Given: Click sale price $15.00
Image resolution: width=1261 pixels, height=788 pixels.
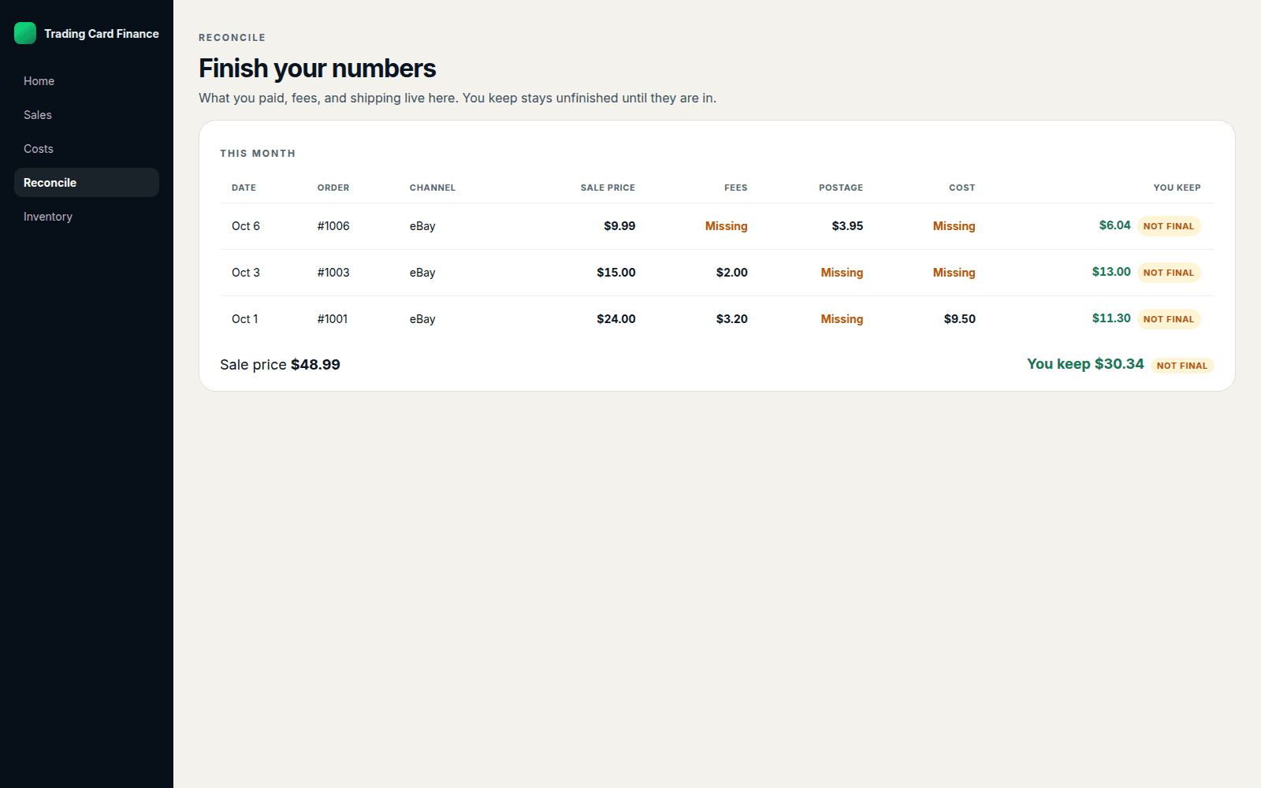Looking at the screenshot, I should pos(616,273).
